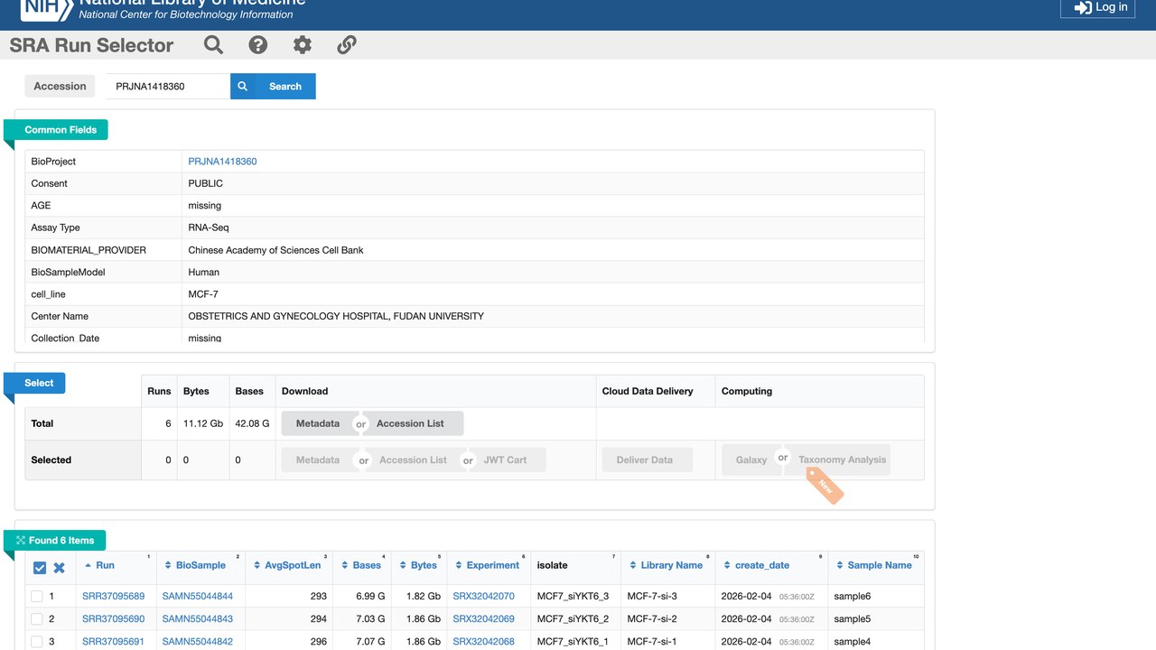Open BioSample SAMN55044843 link

tap(197, 619)
